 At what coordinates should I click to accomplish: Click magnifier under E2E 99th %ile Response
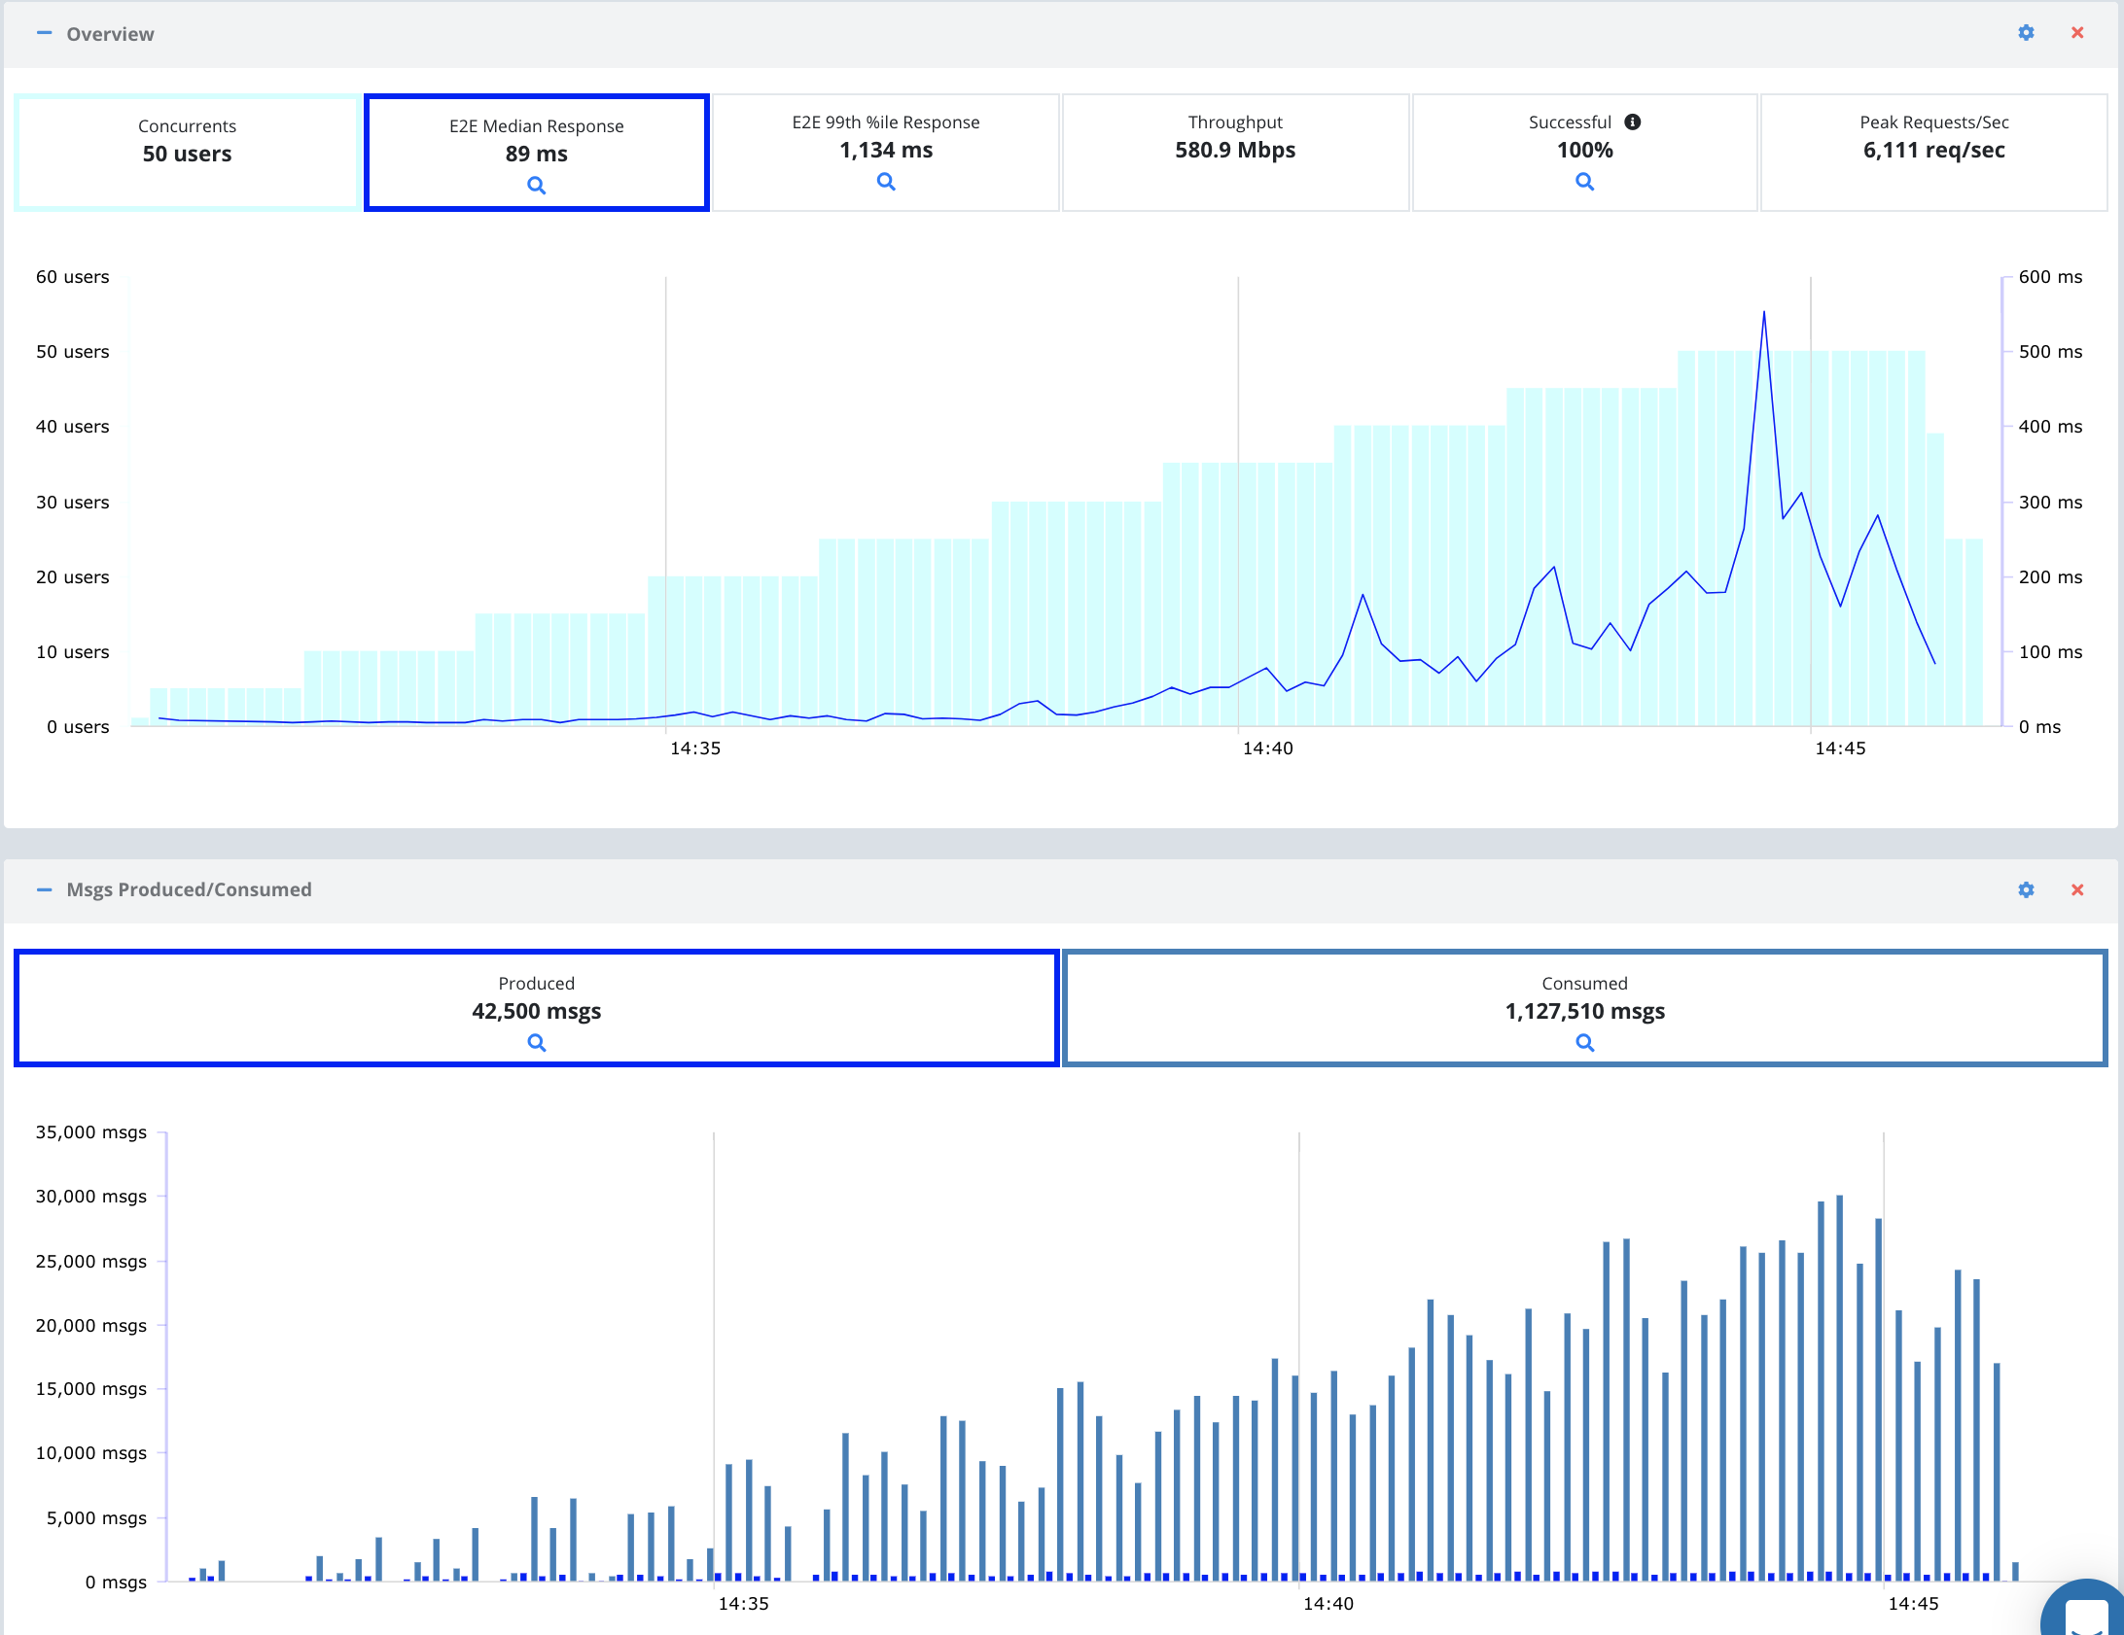[x=885, y=182]
